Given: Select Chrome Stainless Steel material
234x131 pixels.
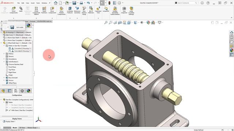Looking at the screenshot, I should tap(15, 64).
